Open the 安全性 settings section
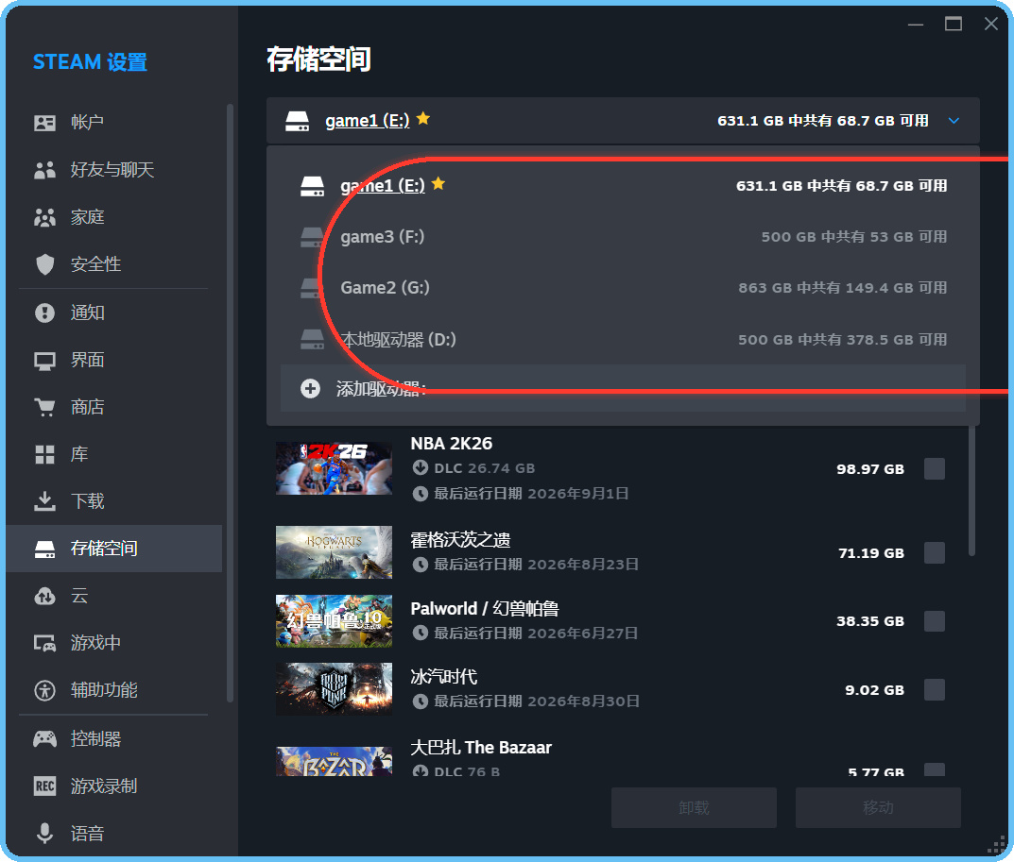 point(113,264)
